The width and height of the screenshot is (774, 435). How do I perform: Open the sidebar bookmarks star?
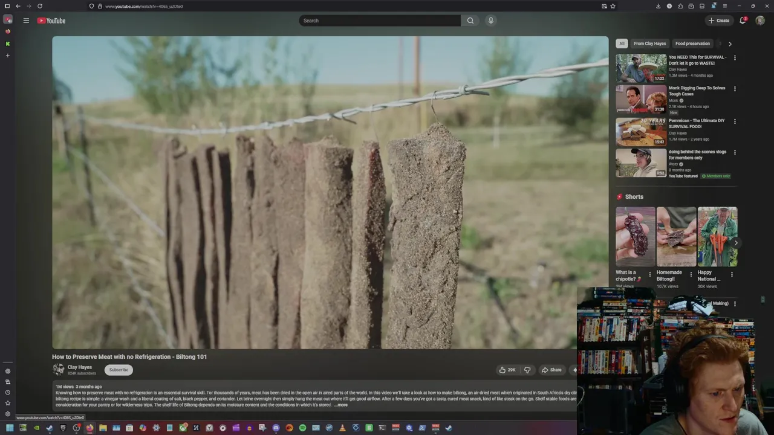[8, 403]
